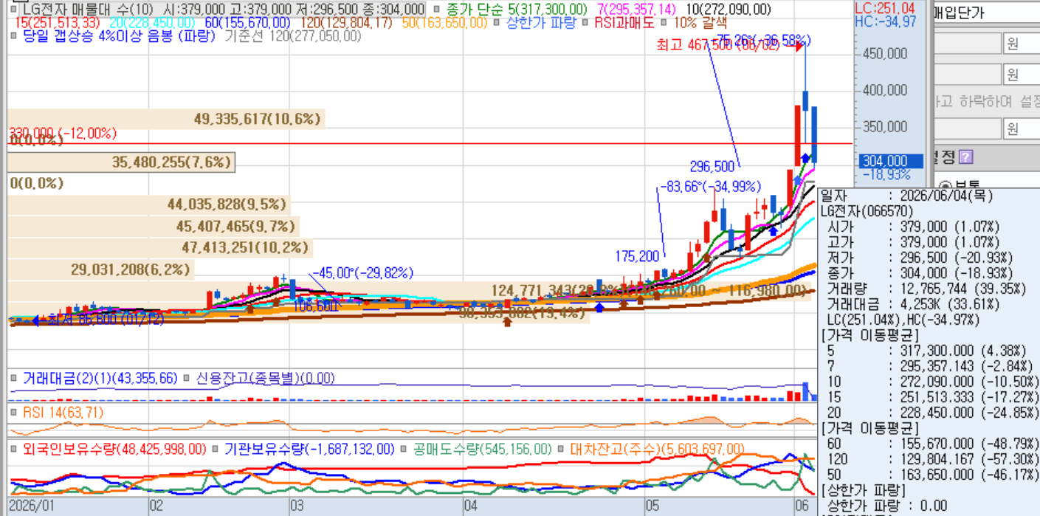Image resolution: width=1040 pixels, height=516 pixels.
Task: Click the square marker before 종가 단순
Action: pos(437,9)
